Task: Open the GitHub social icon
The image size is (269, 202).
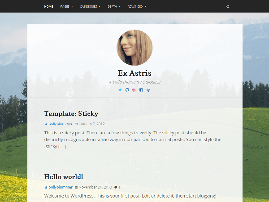Action: pos(127,90)
